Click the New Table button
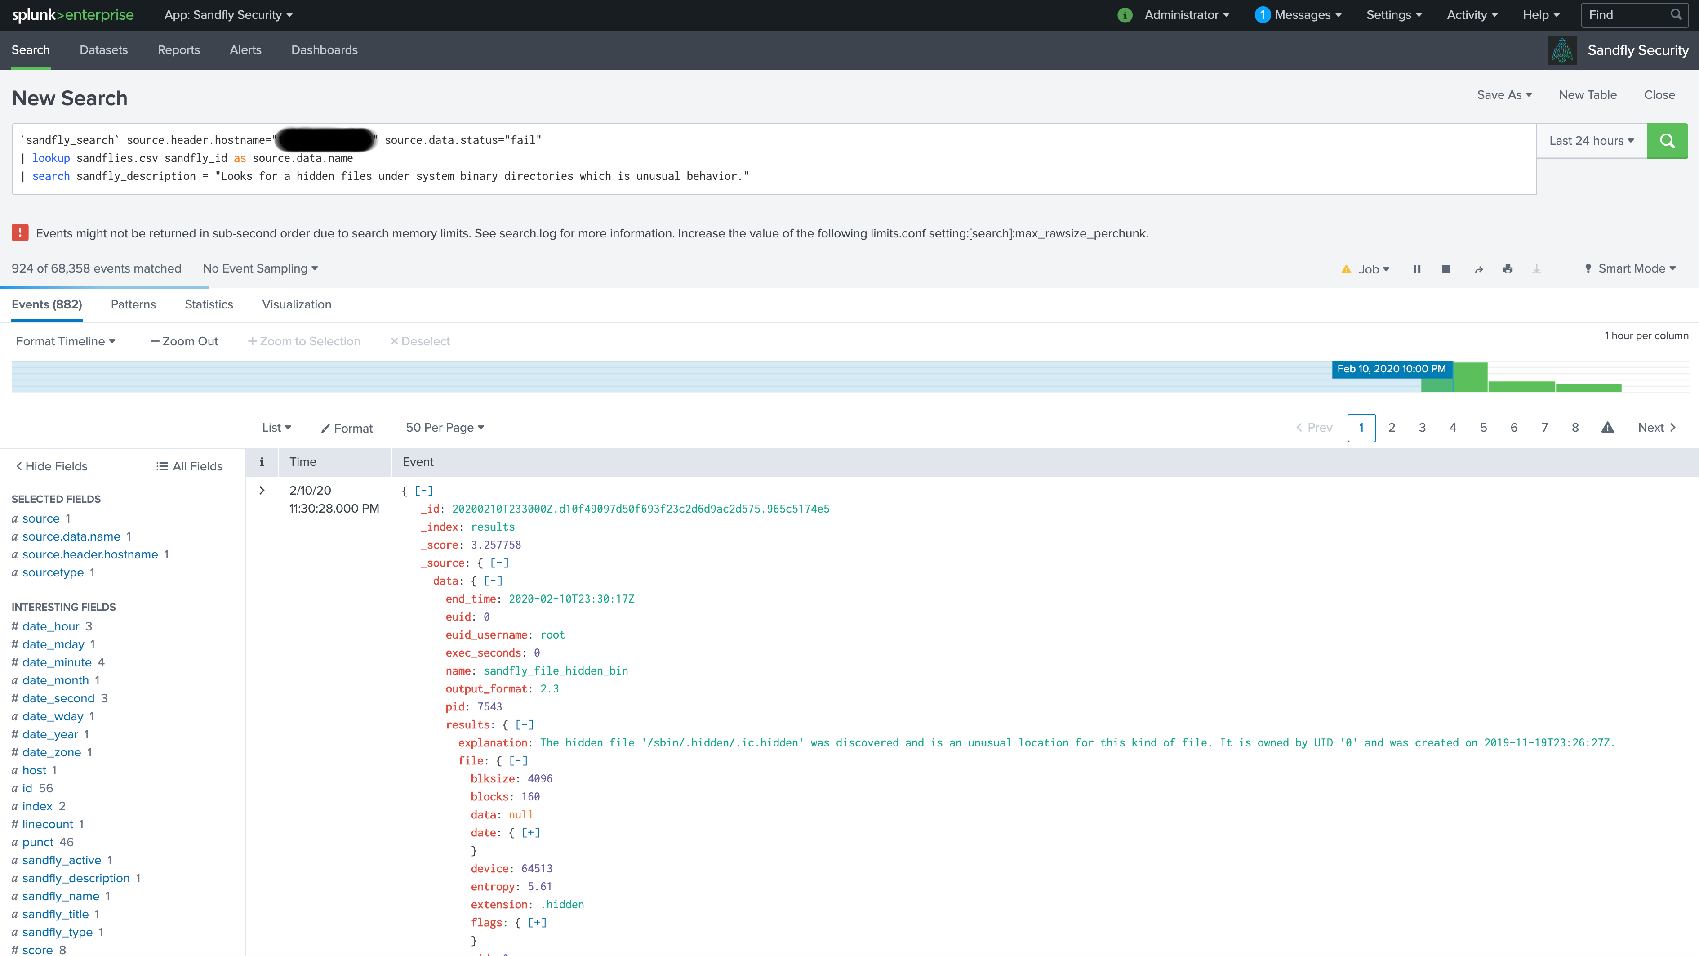 (1588, 94)
